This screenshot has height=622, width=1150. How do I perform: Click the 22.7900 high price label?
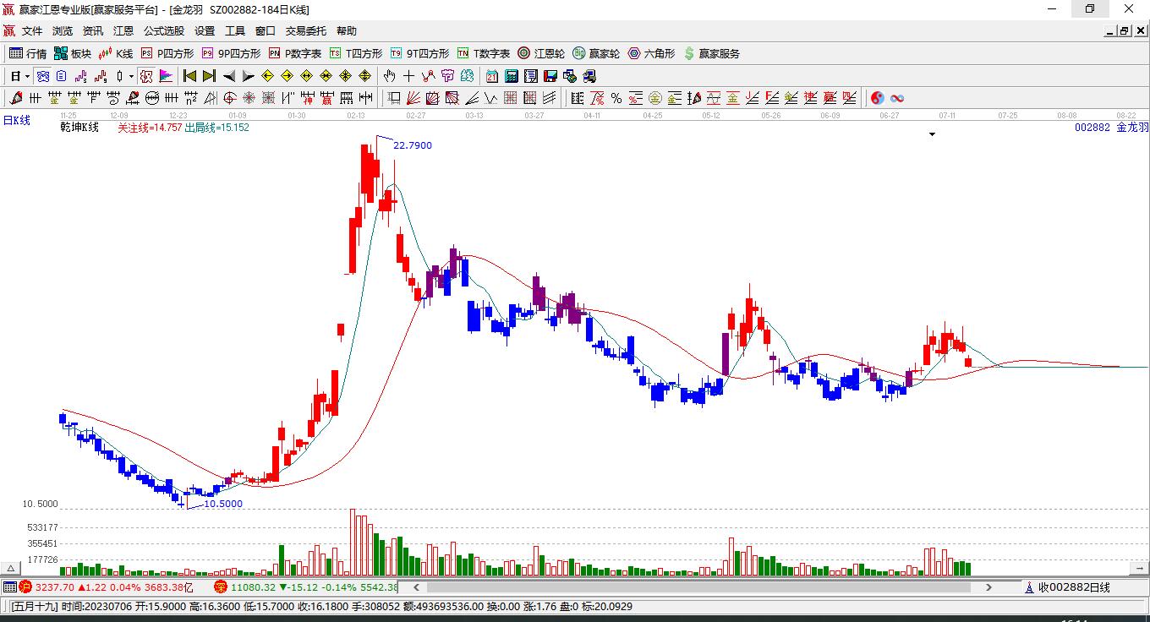coord(413,145)
